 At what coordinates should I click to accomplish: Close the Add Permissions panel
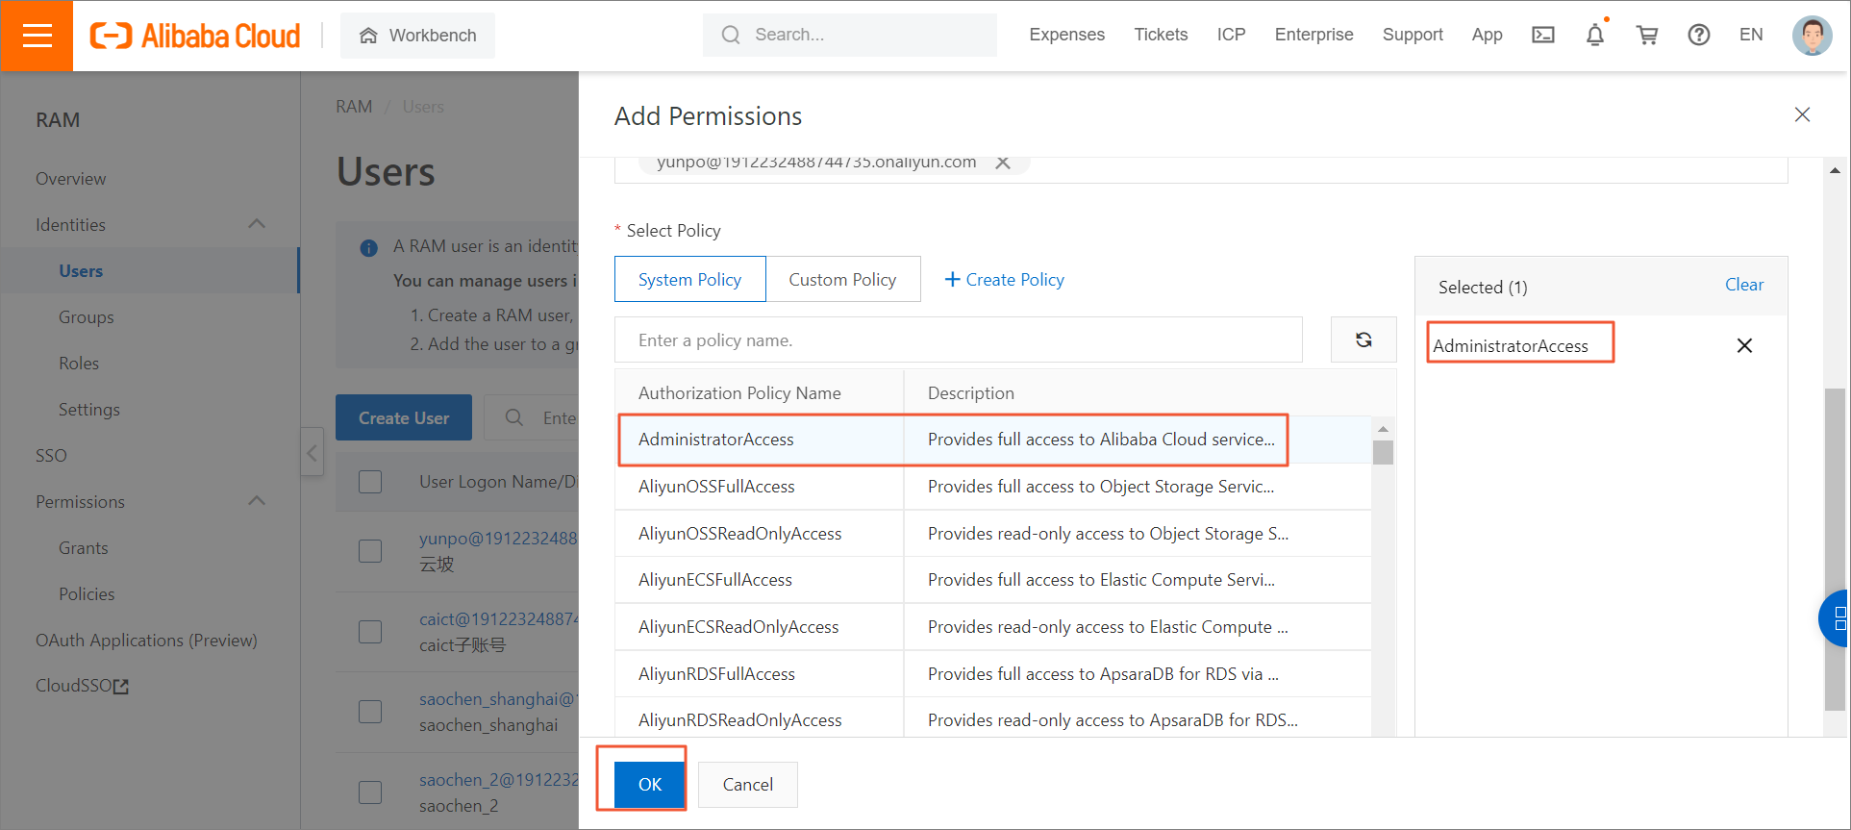click(1802, 115)
